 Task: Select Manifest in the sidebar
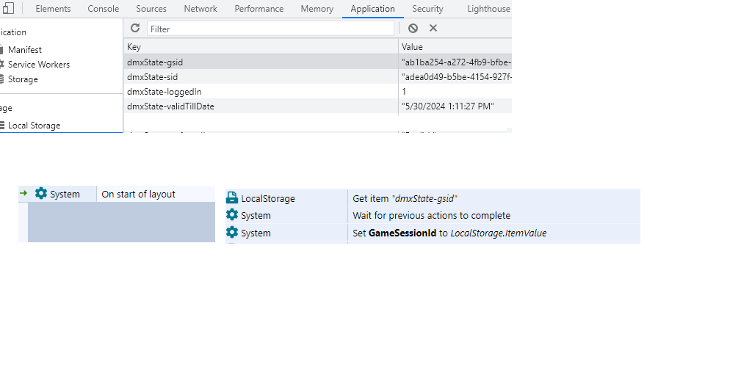[x=25, y=50]
